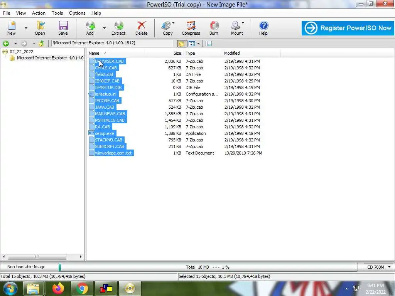Click Register PowerISO Now banner
Viewport: 395px width, 296px height.
pyautogui.click(x=348, y=28)
